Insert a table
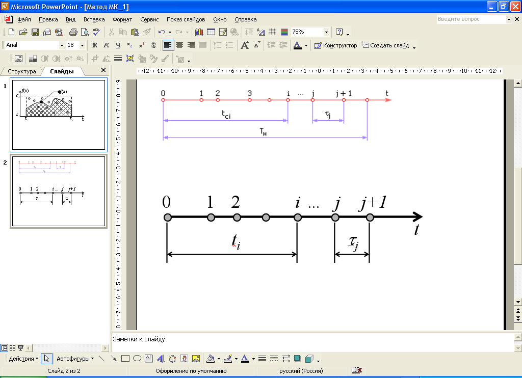522x378 pixels. click(x=211, y=32)
